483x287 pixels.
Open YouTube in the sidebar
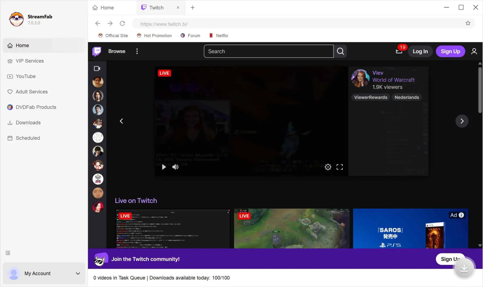click(44, 76)
